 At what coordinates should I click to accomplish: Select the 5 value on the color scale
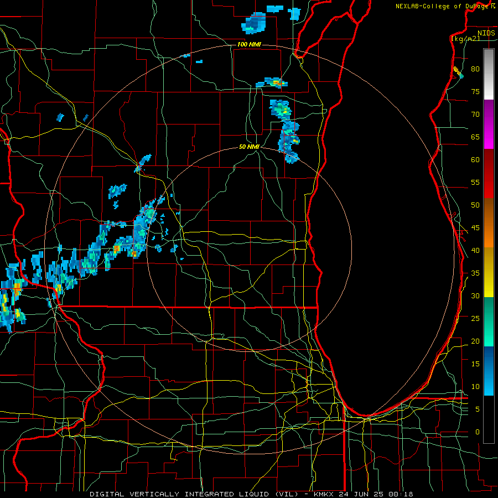click(x=478, y=409)
